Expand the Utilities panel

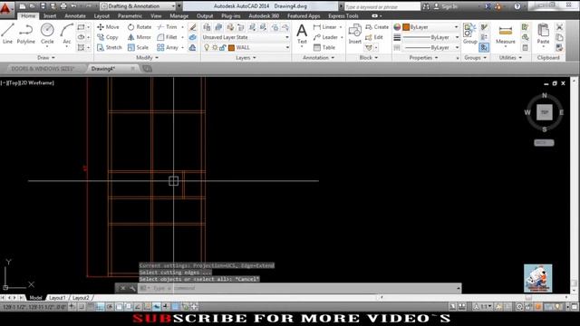click(510, 58)
